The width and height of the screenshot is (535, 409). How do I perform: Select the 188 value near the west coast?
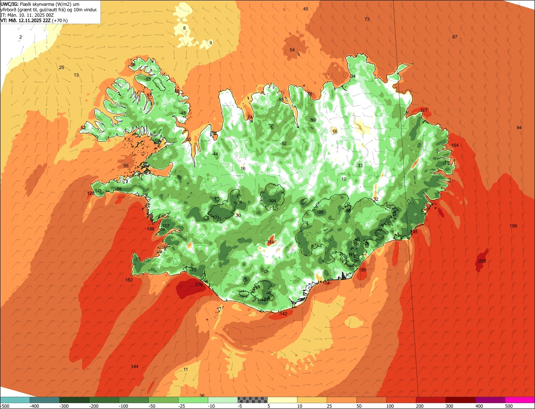(150, 229)
